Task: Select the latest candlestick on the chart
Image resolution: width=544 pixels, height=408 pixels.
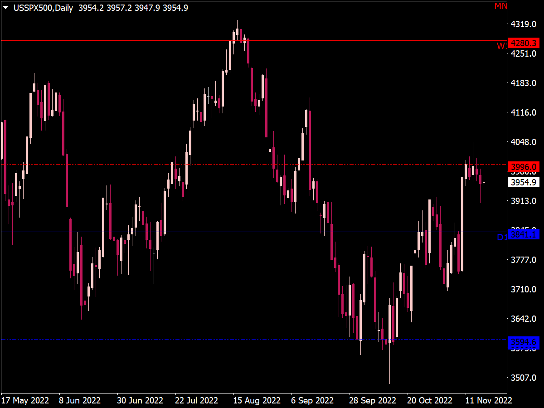Action: 484,181
